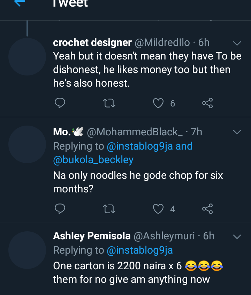Open crochet designer's profile by name
This screenshot has height=295, width=251.
click(92, 43)
